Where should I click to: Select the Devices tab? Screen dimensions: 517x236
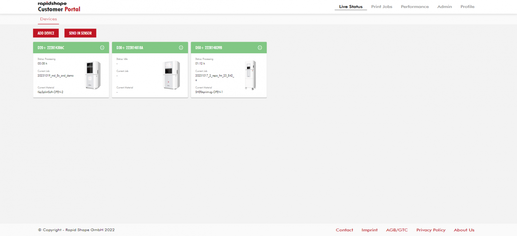[x=48, y=19]
